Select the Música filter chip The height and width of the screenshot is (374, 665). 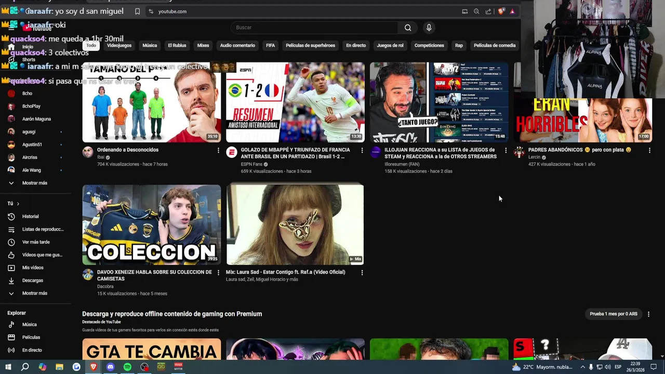(x=150, y=45)
